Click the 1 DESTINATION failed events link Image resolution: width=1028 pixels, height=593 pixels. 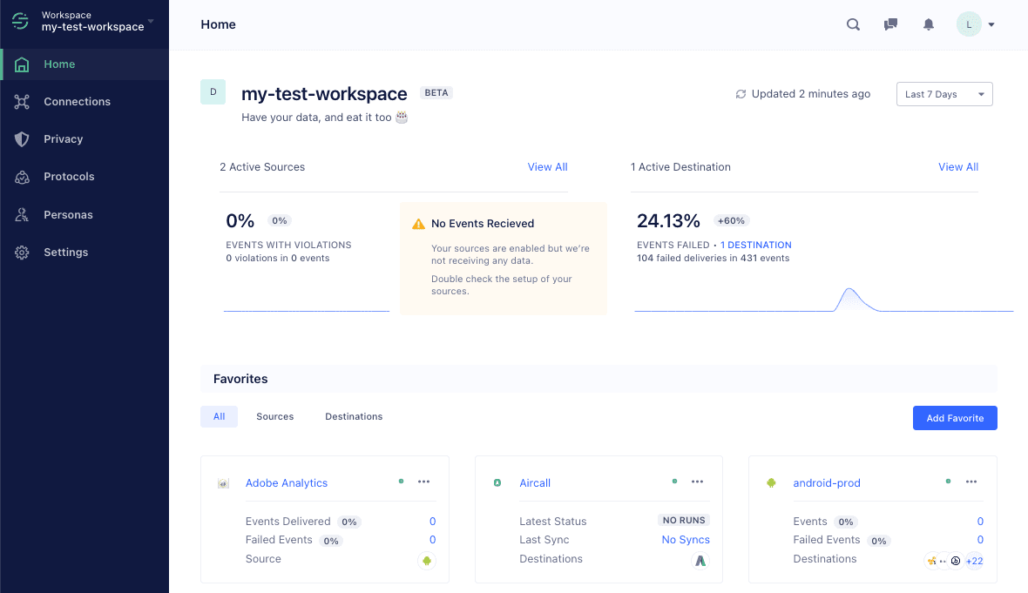[x=755, y=245]
